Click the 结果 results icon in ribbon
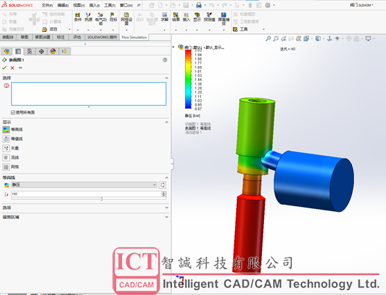 [x=176, y=17]
